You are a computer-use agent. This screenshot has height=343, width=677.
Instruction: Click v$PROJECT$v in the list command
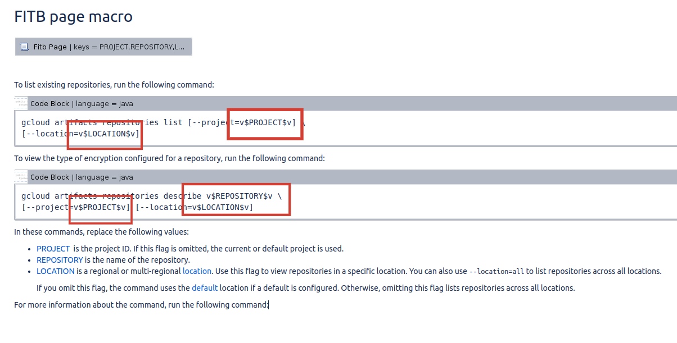click(x=265, y=122)
